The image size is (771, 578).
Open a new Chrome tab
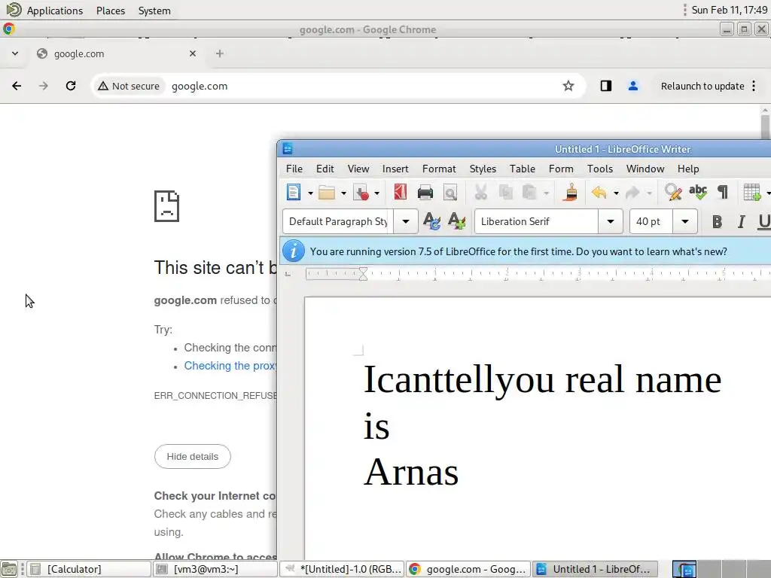(220, 53)
